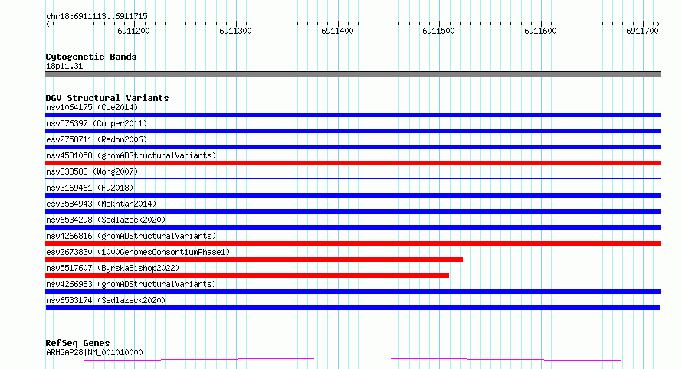Click the red bar for nsv5517607
Screen dimensions: 682x369
247,276
